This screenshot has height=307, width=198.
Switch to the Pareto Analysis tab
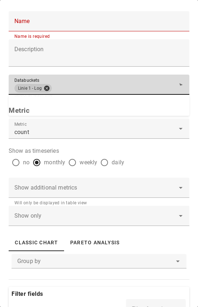pos(95,243)
